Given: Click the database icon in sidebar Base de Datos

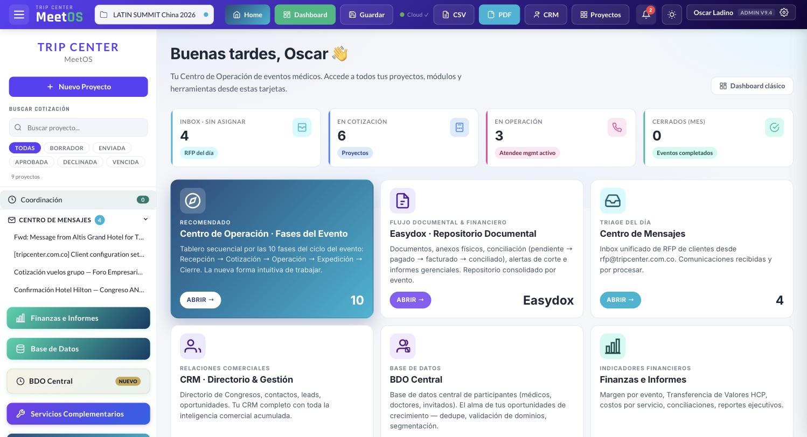Looking at the screenshot, I should 20,349.
